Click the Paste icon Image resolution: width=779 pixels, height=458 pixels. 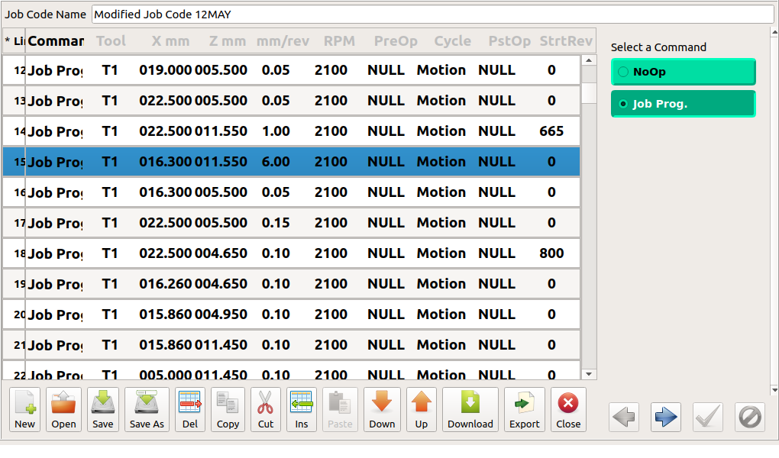pyautogui.click(x=340, y=409)
